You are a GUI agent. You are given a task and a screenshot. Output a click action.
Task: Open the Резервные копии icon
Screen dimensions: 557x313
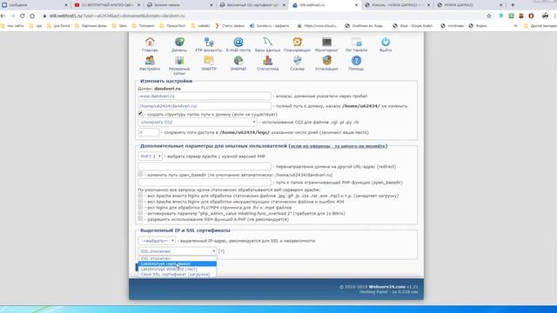click(x=179, y=61)
